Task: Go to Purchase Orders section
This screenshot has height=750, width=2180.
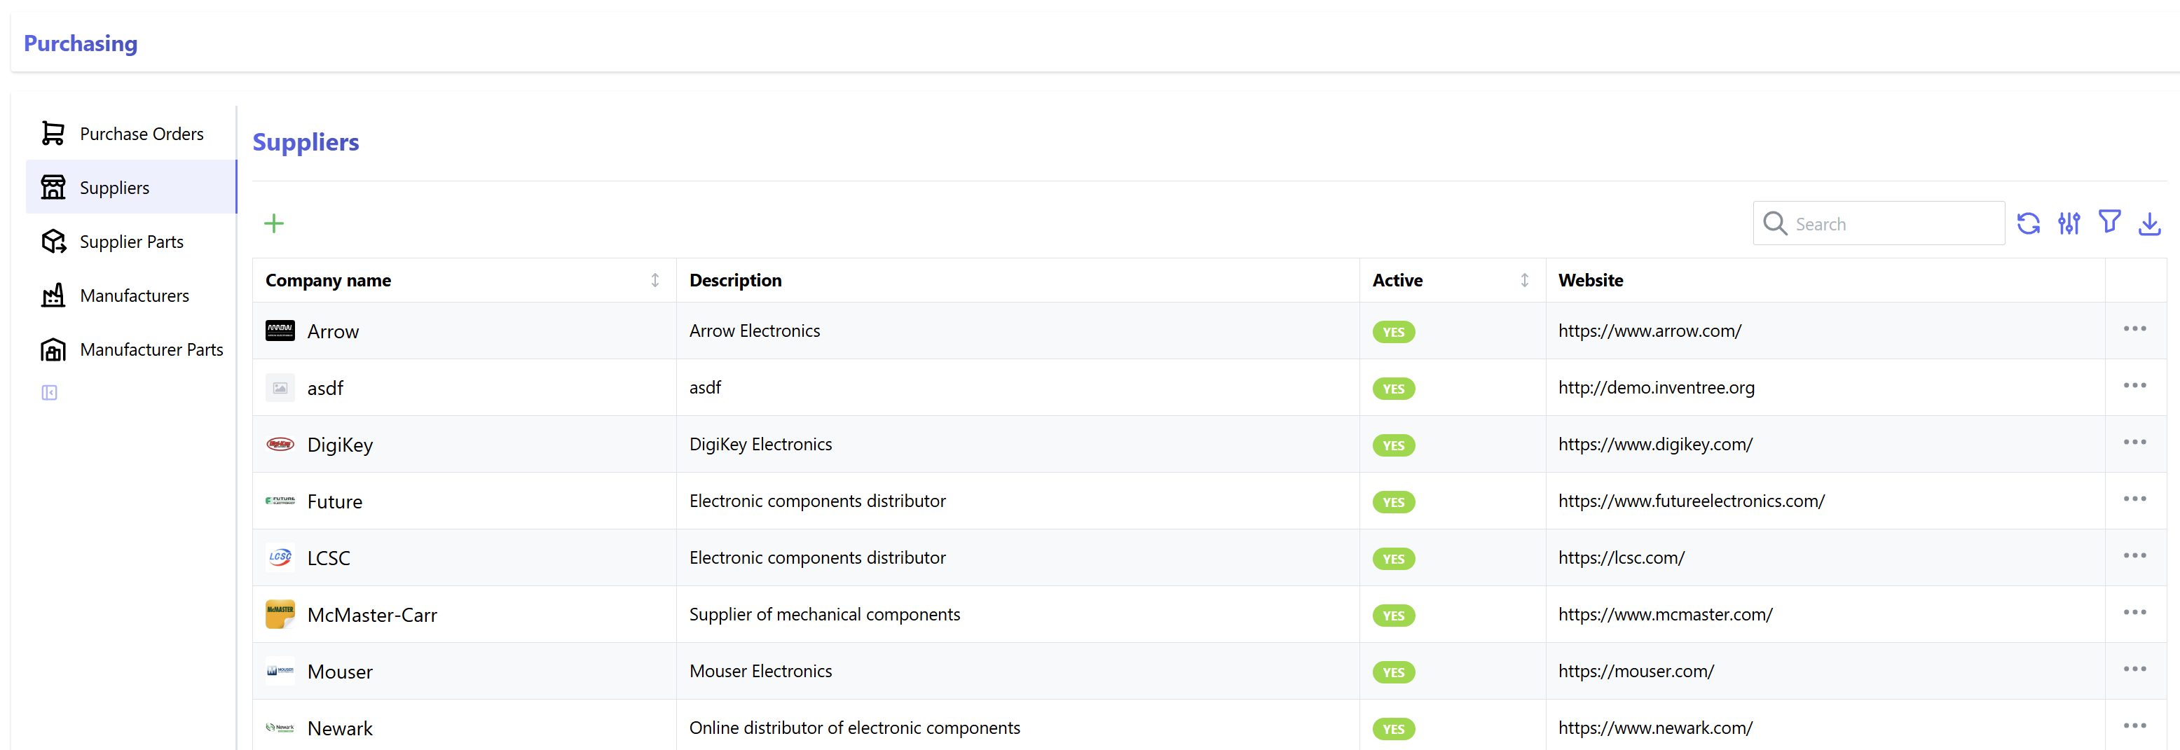Action: pyautogui.click(x=142, y=134)
